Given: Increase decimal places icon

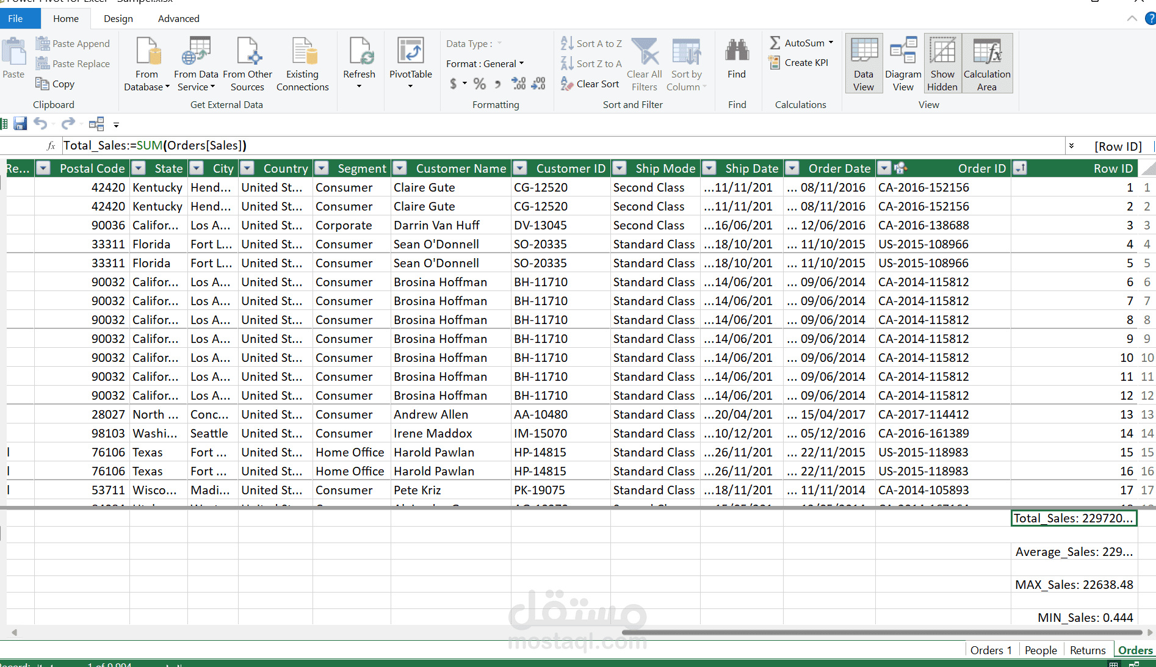Looking at the screenshot, I should click(519, 84).
